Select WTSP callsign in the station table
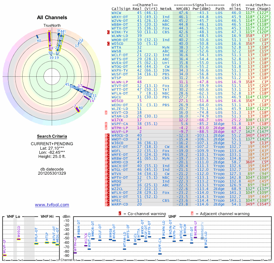Screen dimensions: 274x263 (x=116, y=78)
